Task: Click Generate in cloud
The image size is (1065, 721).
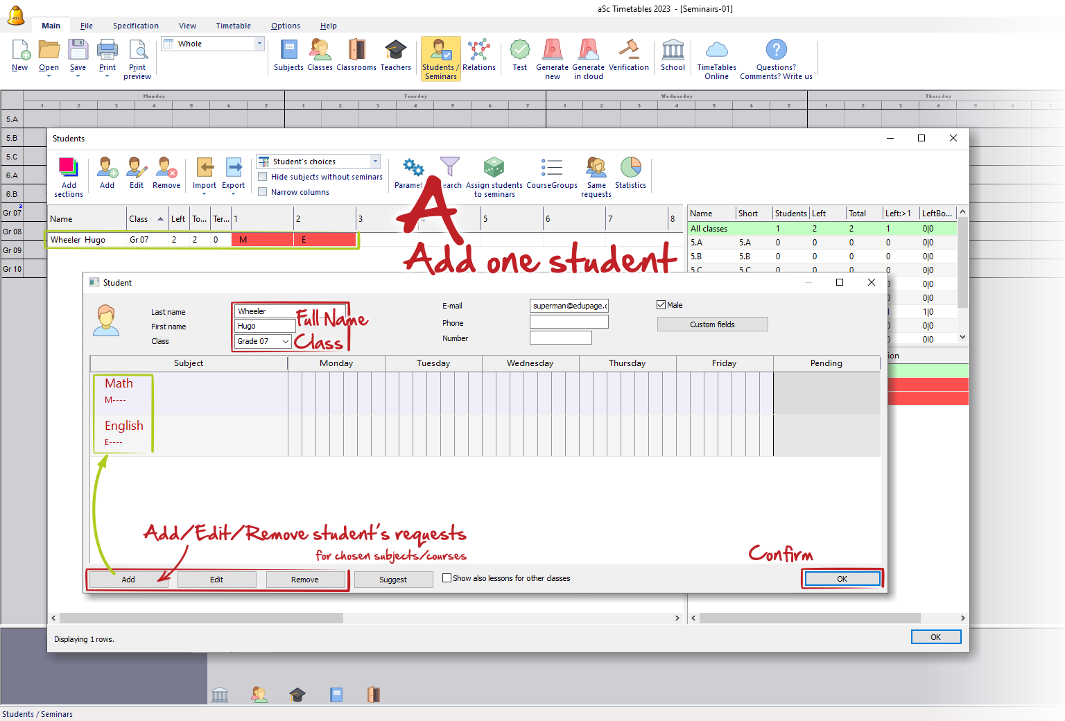Action: pyautogui.click(x=589, y=60)
